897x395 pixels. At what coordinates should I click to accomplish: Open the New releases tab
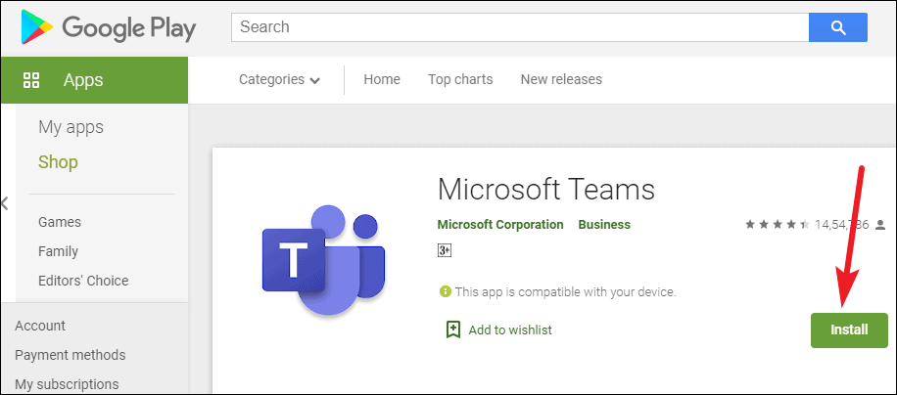point(561,79)
